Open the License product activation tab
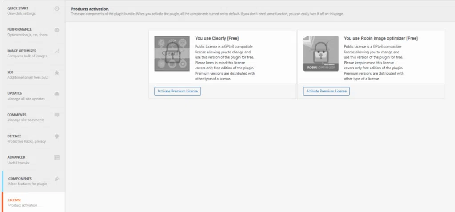 pyautogui.click(x=22, y=202)
